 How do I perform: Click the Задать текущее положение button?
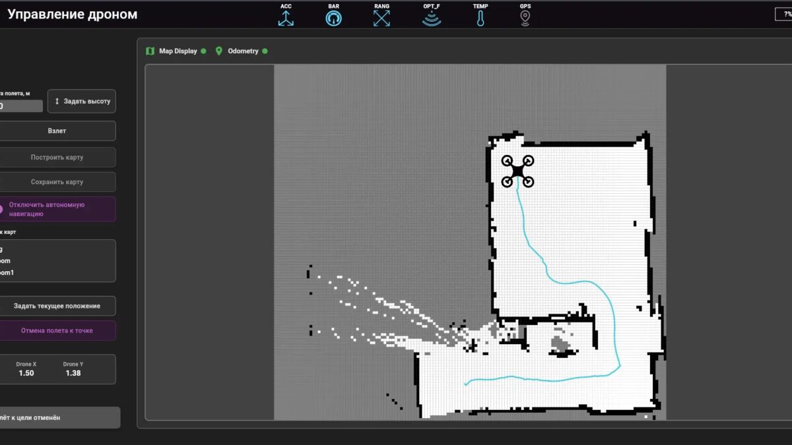point(57,306)
